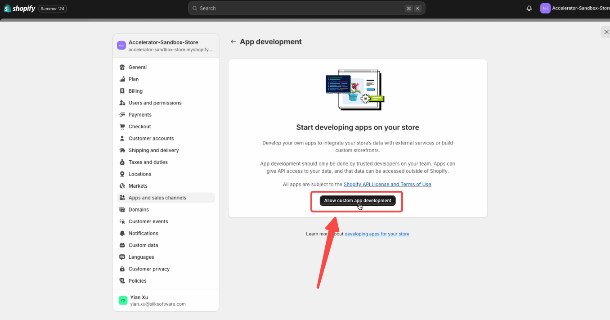The width and height of the screenshot is (610, 320).
Task: Click the App development page title
Action: click(271, 42)
